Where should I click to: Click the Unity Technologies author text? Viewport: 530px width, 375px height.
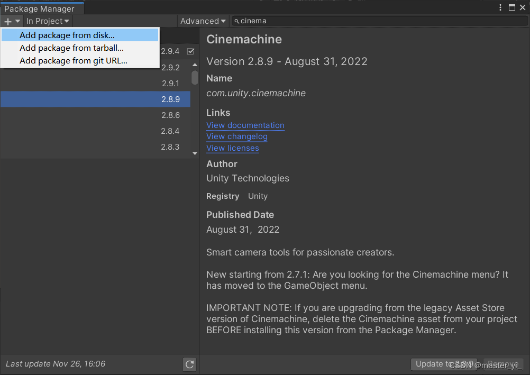pos(248,178)
